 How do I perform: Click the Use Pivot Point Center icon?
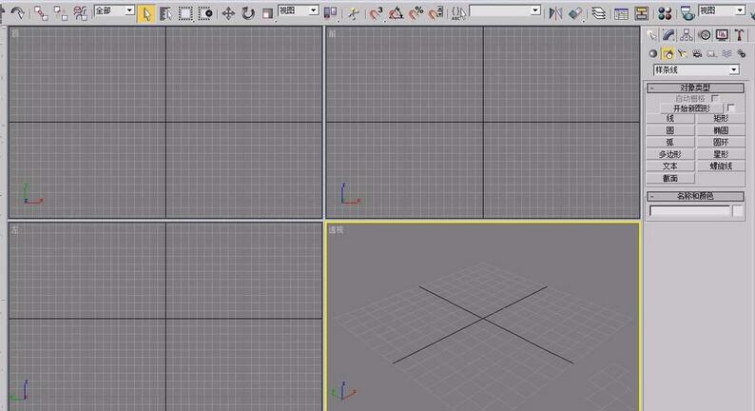[x=330, y=13]
